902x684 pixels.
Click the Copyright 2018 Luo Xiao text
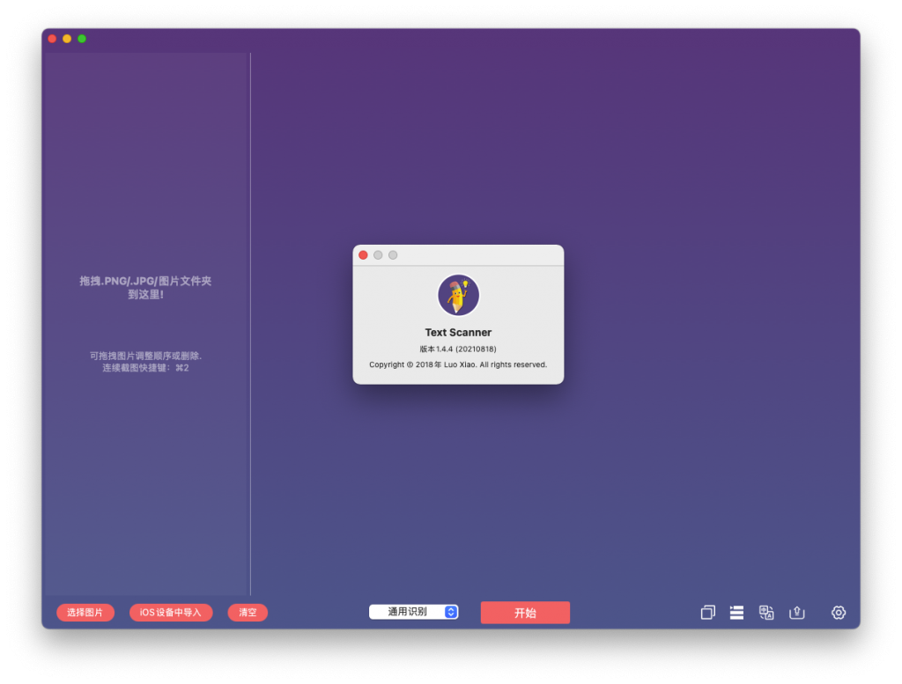pos(458,364)
